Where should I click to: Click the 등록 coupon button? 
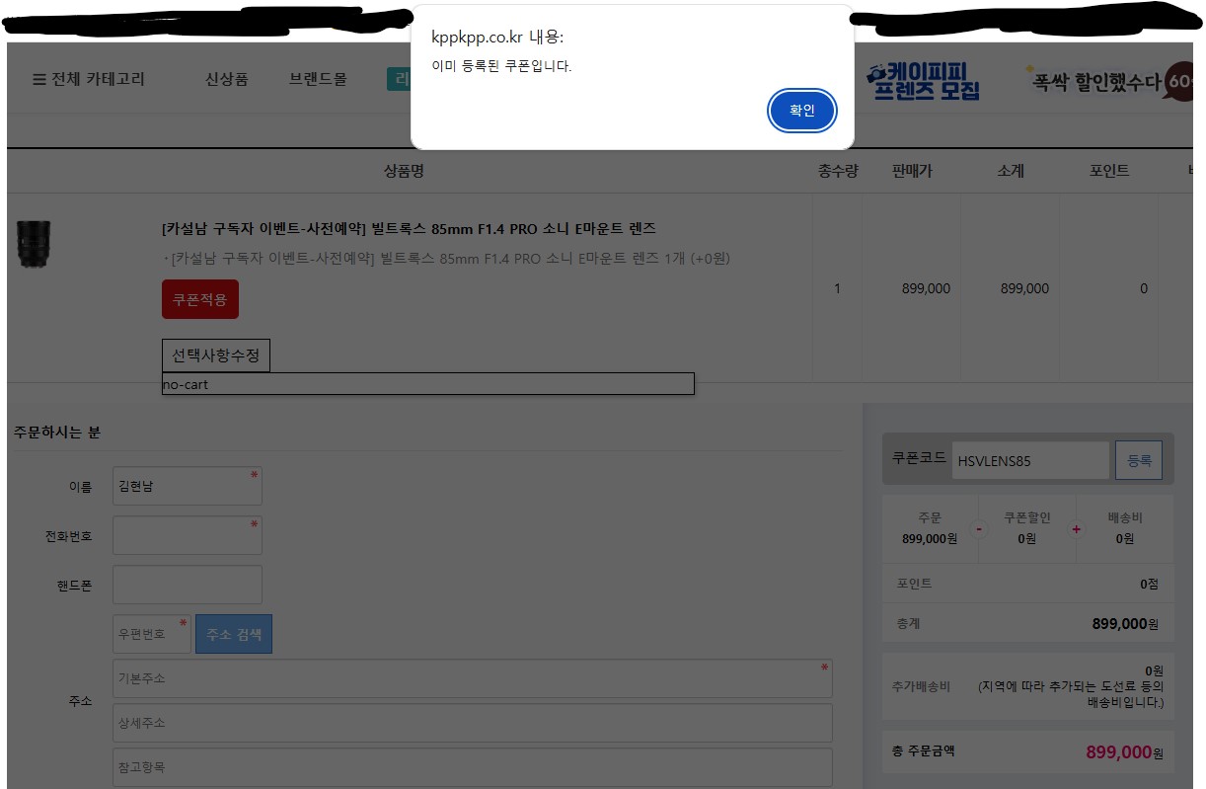coord(1139,460)
